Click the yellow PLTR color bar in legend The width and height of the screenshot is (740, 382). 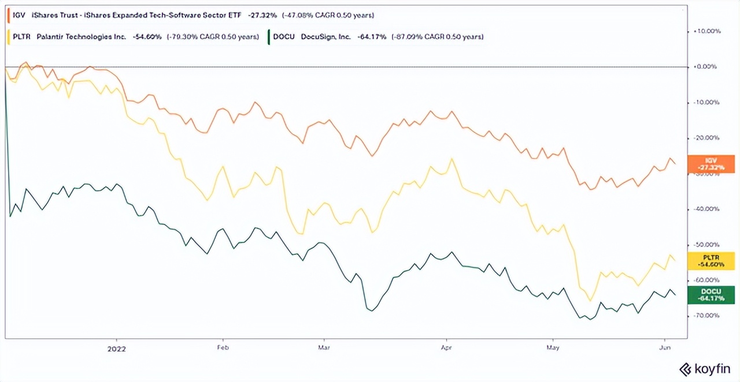(8, 37)
